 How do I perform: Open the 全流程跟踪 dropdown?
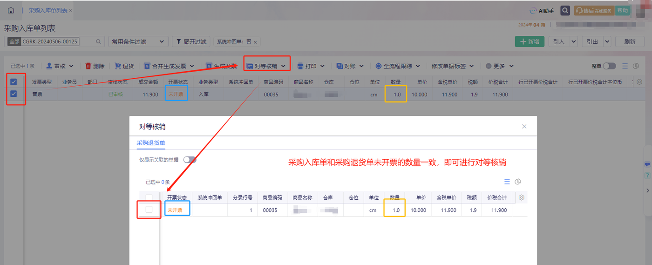(x=397, y=66)
